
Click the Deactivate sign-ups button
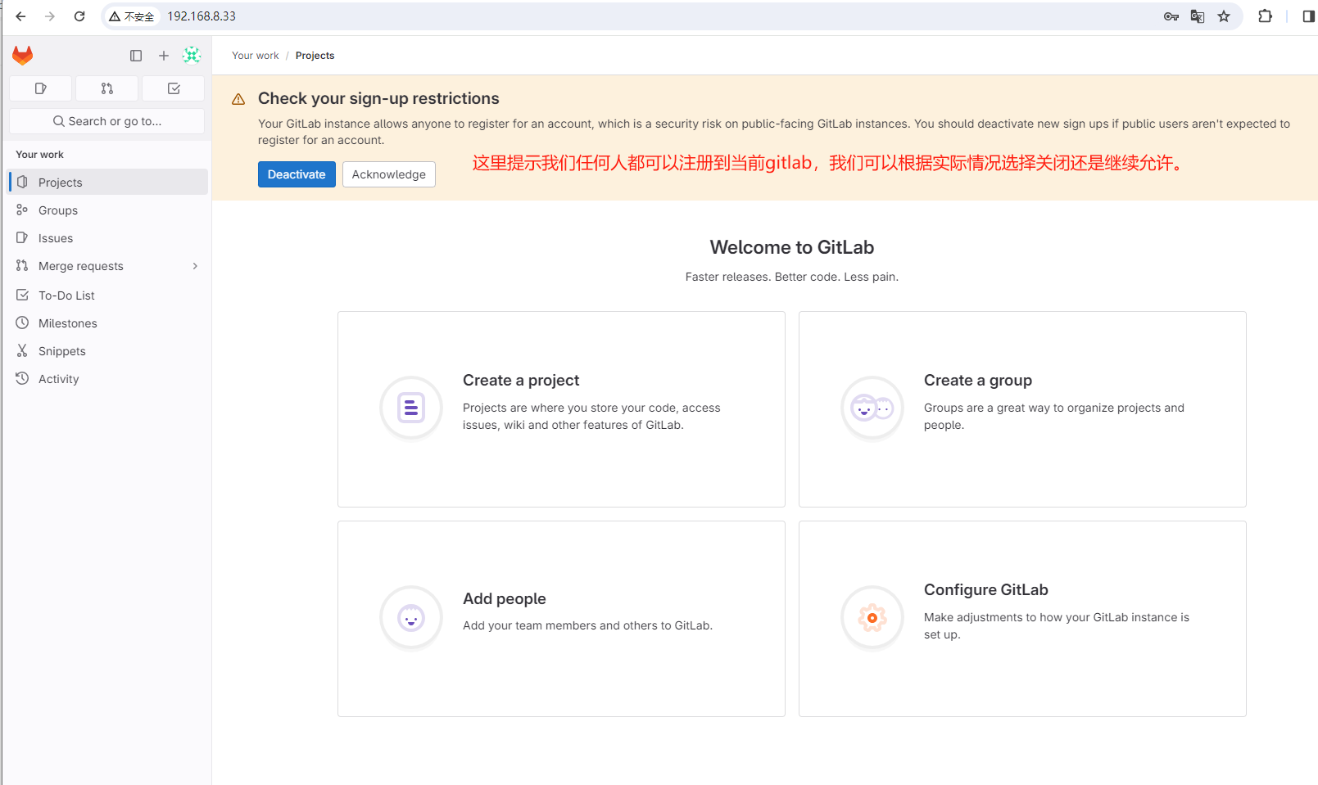coord(297,174)
